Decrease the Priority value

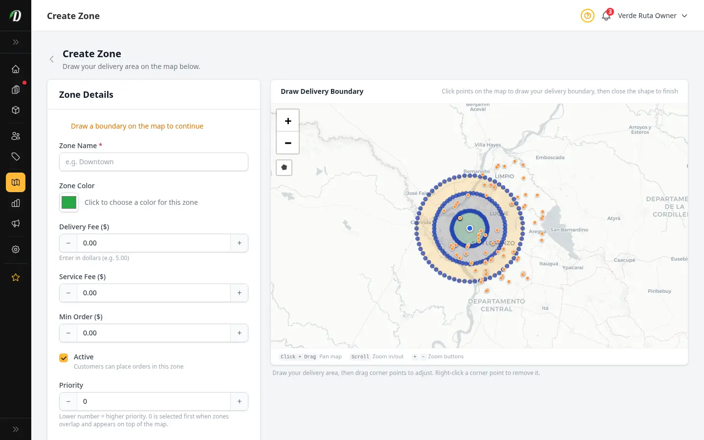pyautogui.click(x=68, y=401)
